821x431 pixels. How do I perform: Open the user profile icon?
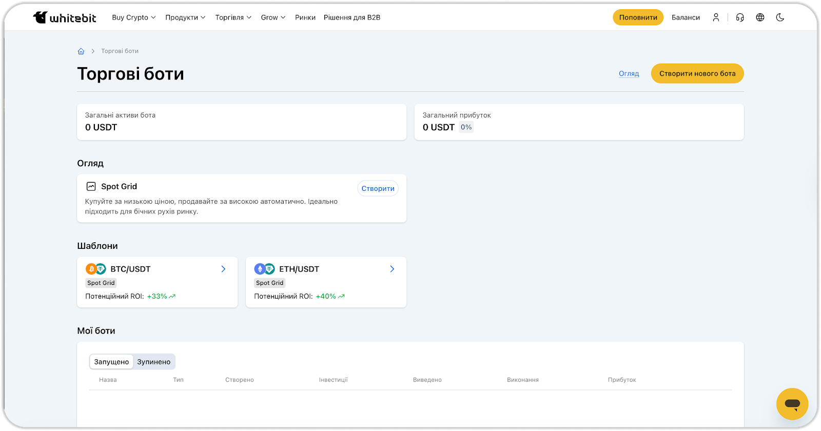click(x=716, y=17)
